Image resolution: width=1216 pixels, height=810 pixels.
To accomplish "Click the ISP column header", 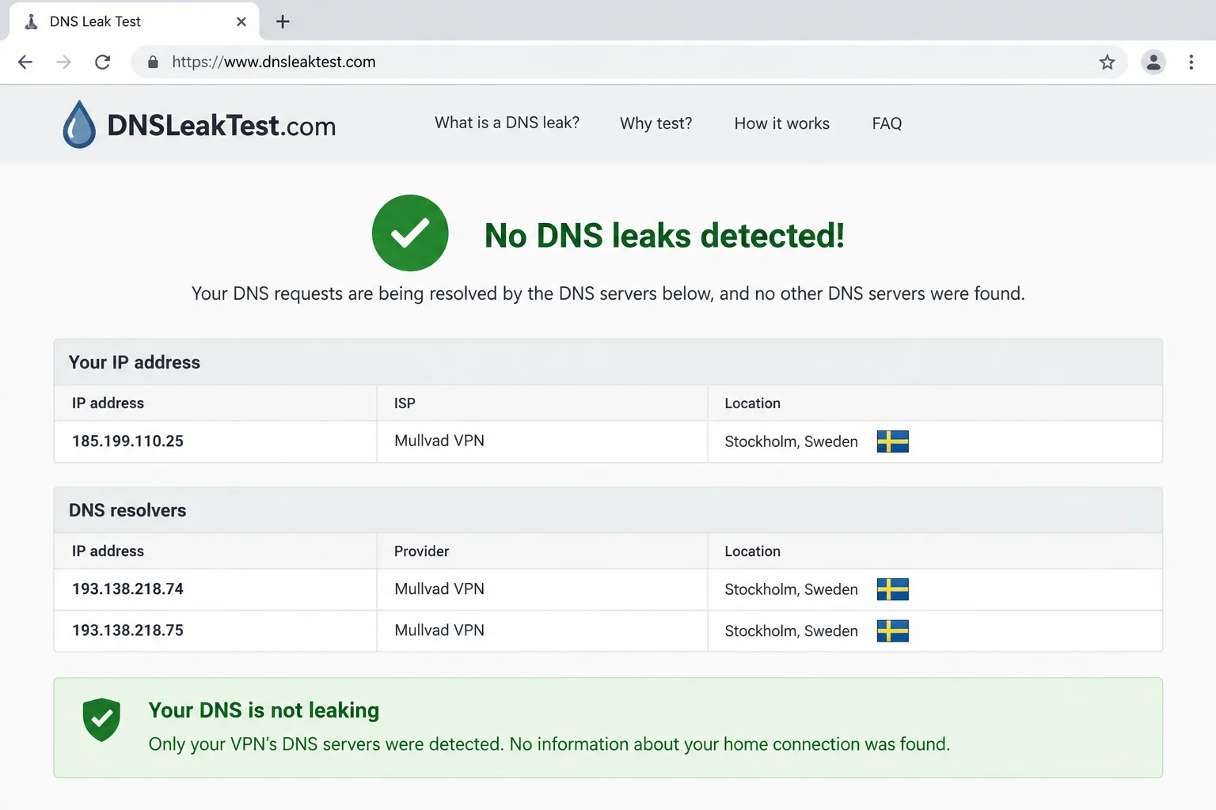I will 405,403.
